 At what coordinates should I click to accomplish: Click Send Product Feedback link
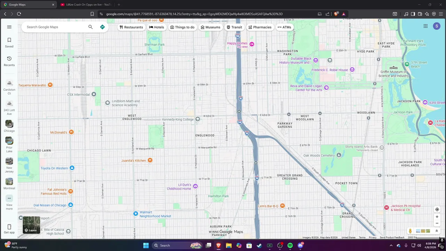coord(392,237)
